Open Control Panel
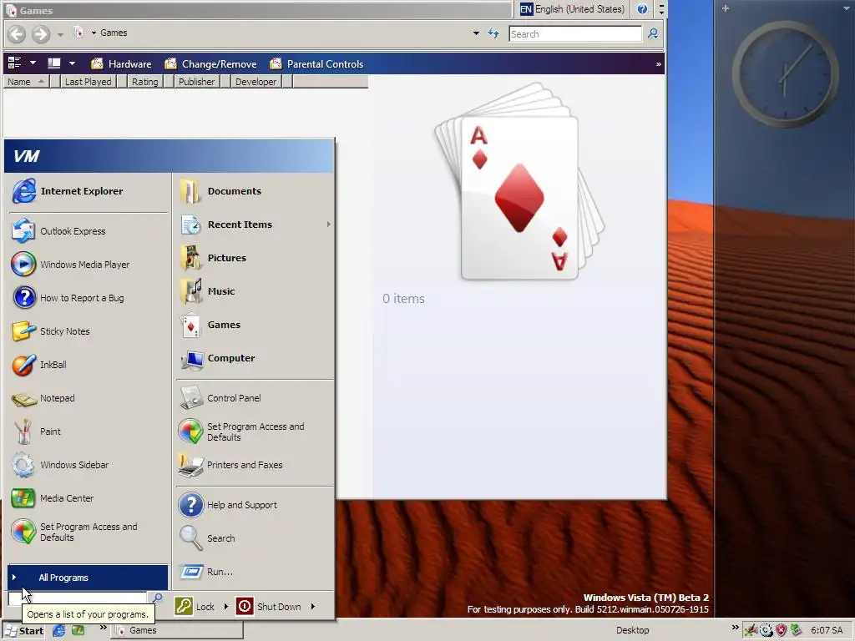 point(255,398)
